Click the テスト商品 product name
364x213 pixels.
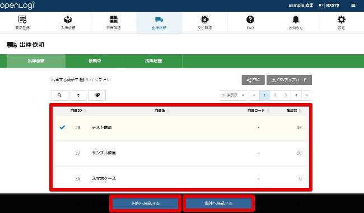tap(102, 127)
